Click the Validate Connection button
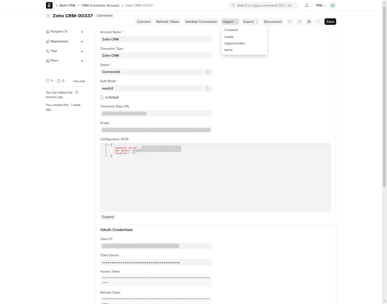This screenshot has width=387, height=304. [201, 21]
